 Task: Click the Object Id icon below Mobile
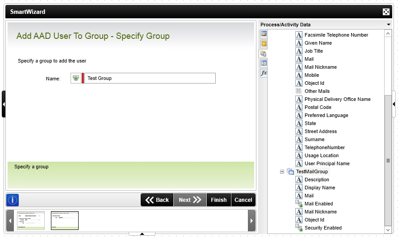point(299,83)
